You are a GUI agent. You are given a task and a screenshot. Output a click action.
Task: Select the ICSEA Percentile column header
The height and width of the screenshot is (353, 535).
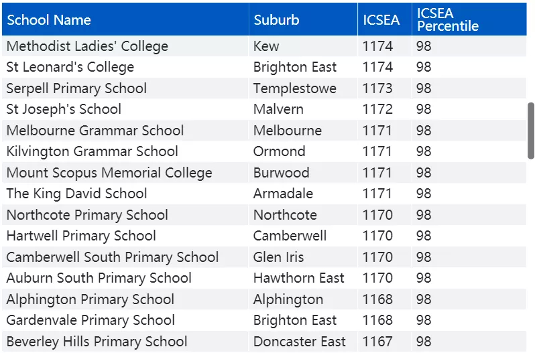469,19
